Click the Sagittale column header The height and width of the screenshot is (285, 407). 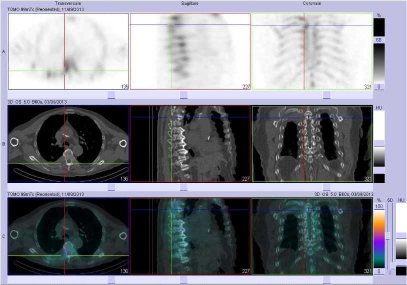tap(189, 3)
